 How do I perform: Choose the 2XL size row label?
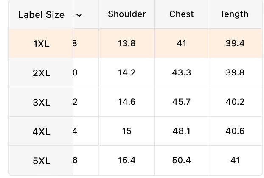click(41, 73)
